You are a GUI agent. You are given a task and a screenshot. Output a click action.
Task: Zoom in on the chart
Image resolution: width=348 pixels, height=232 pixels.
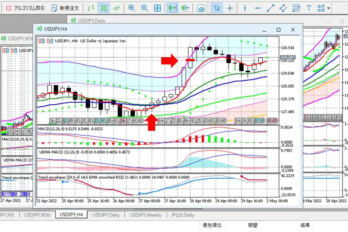click(x=132, y=8)
